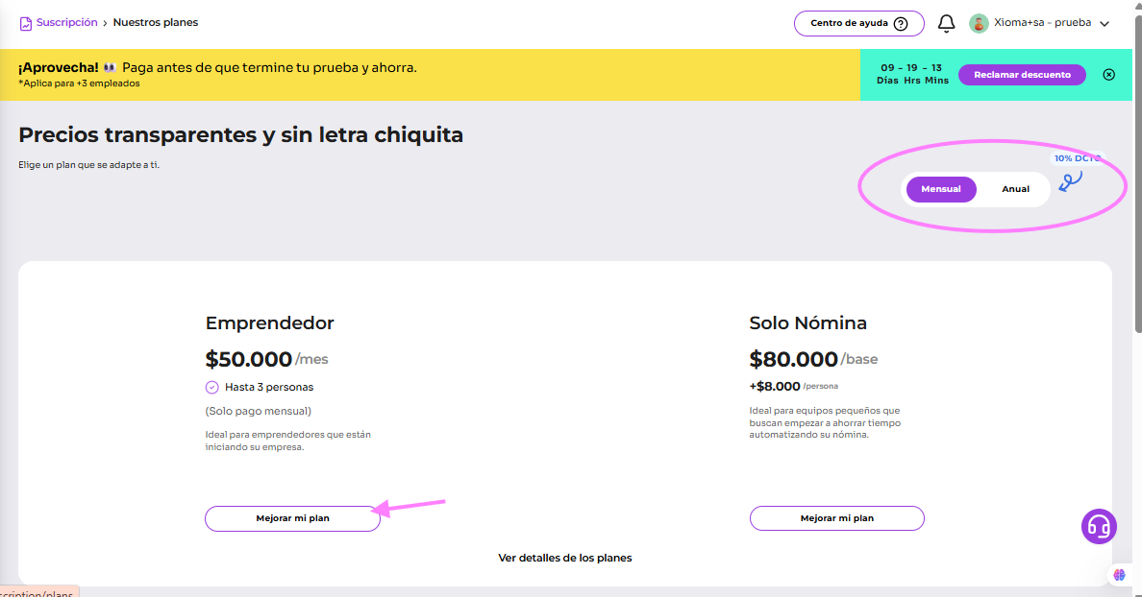Open the headset support chat bubble
The image size is (1142, 597).
pyautogui.click(x=1099, y=526)
